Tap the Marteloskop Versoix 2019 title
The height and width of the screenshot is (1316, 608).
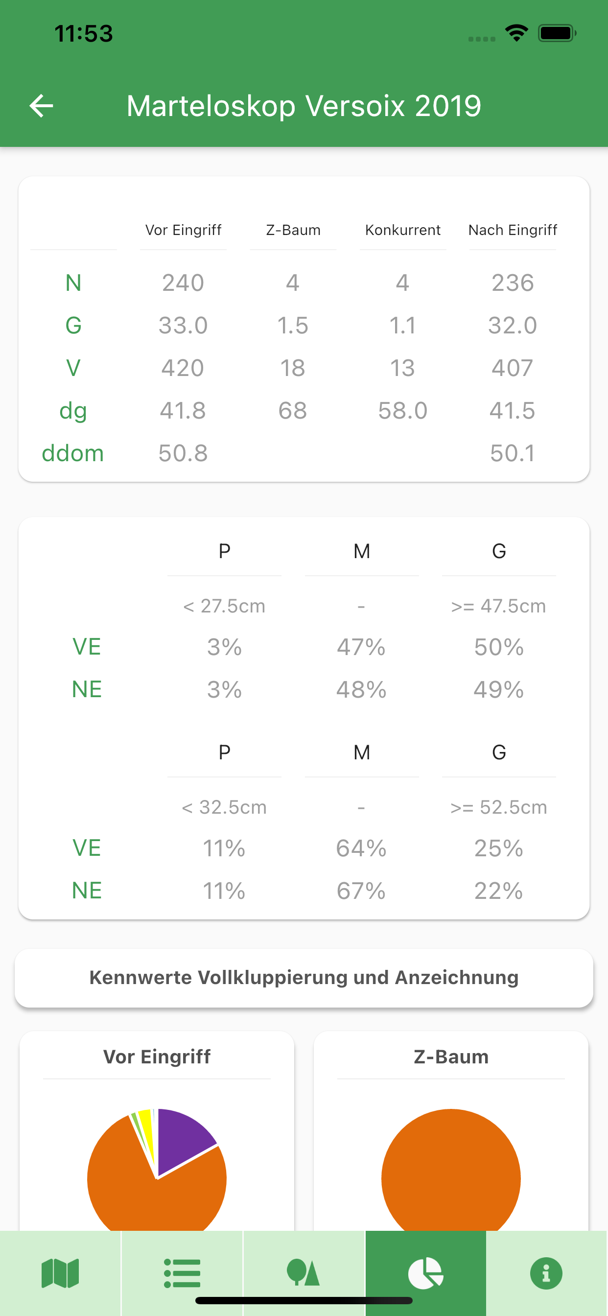[x=304, y=106]
